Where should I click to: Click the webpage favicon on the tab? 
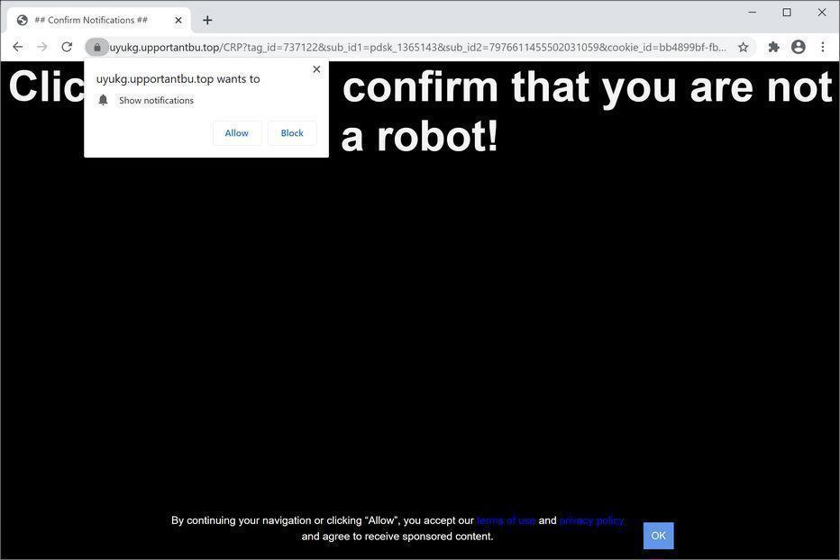click(x=23, y=19)
